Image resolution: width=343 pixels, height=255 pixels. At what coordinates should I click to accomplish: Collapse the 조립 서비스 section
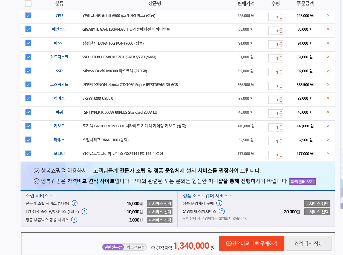tap(39, 196)
